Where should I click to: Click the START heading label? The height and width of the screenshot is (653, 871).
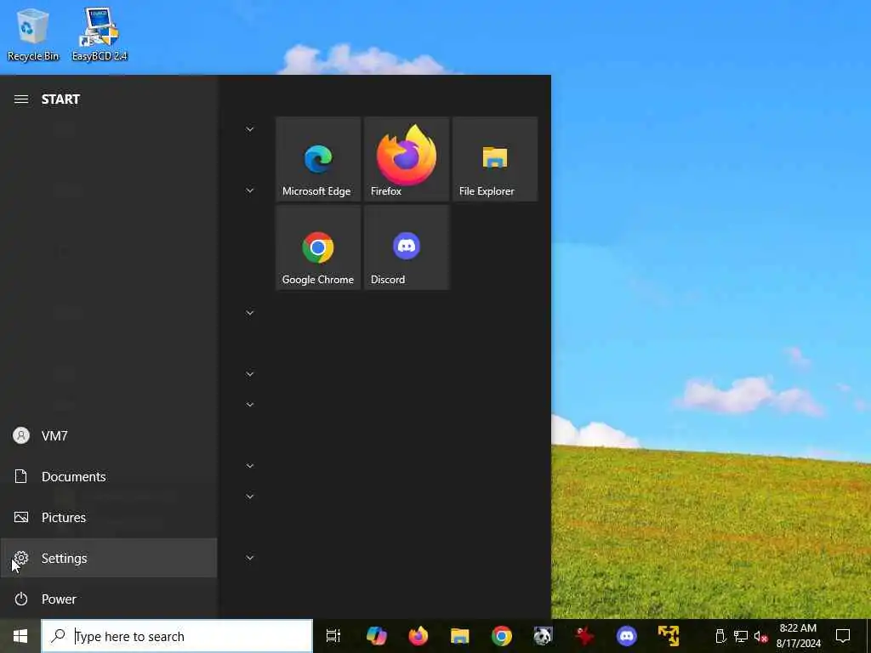pyautogui.click(x=60, y=99)
